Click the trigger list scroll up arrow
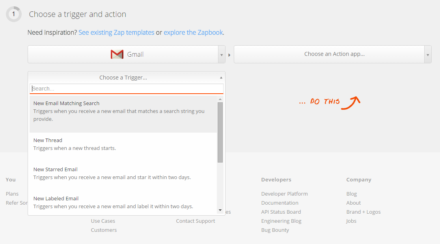 pyautogui.click(x=220, y=99)
